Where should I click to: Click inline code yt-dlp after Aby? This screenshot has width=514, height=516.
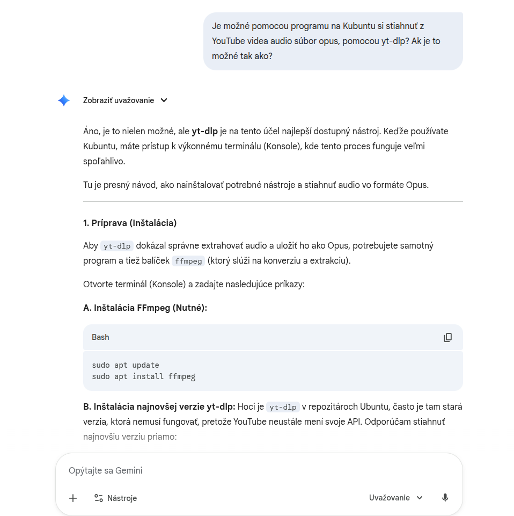coord(117,246)
